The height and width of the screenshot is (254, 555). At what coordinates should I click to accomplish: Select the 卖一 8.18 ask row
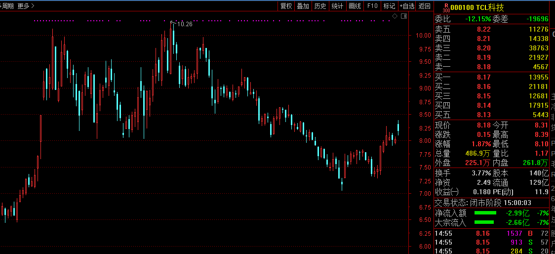(491, 67)
